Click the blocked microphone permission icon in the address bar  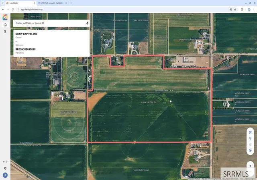(x=231, y=10)
